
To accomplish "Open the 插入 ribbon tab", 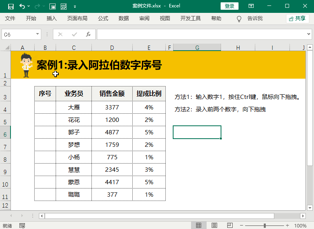I will pyautogui.click(x=51, y=18).
